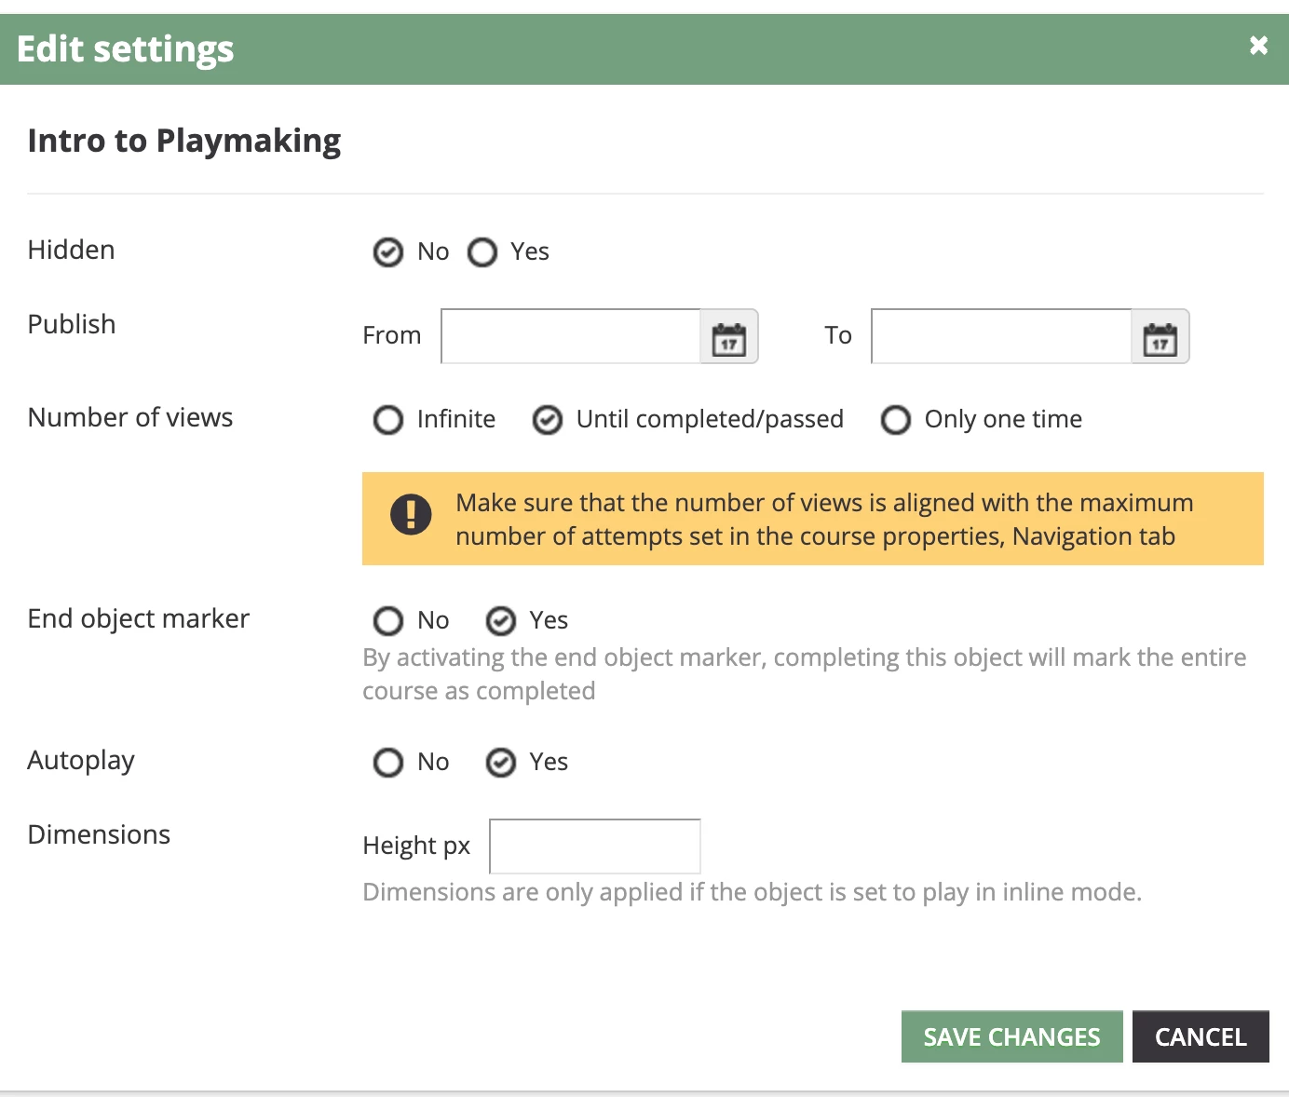The image size is (1289, 1097).
Task: Choose Until completed/passed views option
Action: coord(548,420)
